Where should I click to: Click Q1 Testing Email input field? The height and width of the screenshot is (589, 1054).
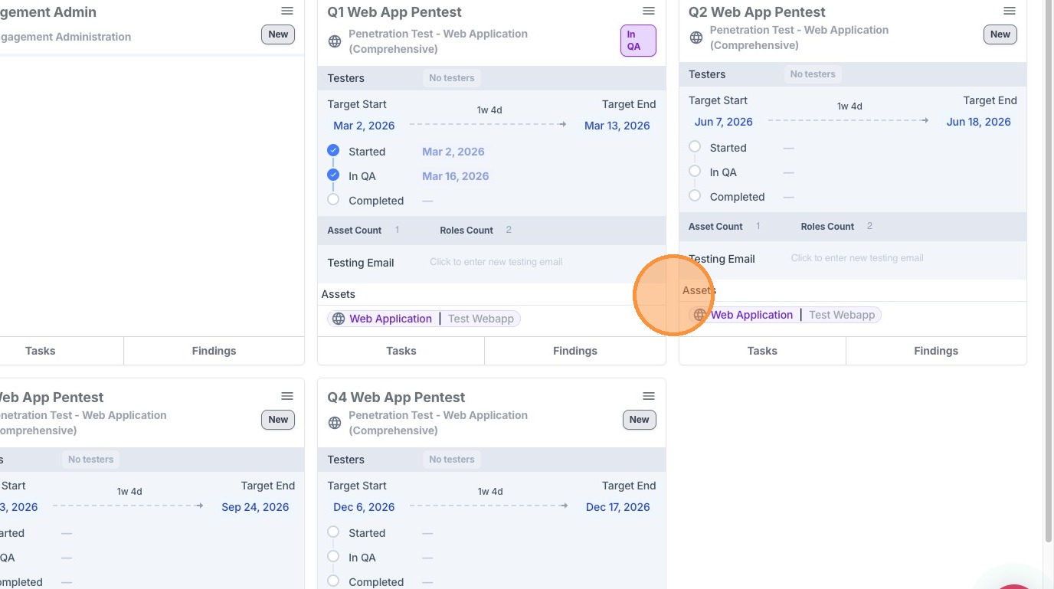[496, 262]
